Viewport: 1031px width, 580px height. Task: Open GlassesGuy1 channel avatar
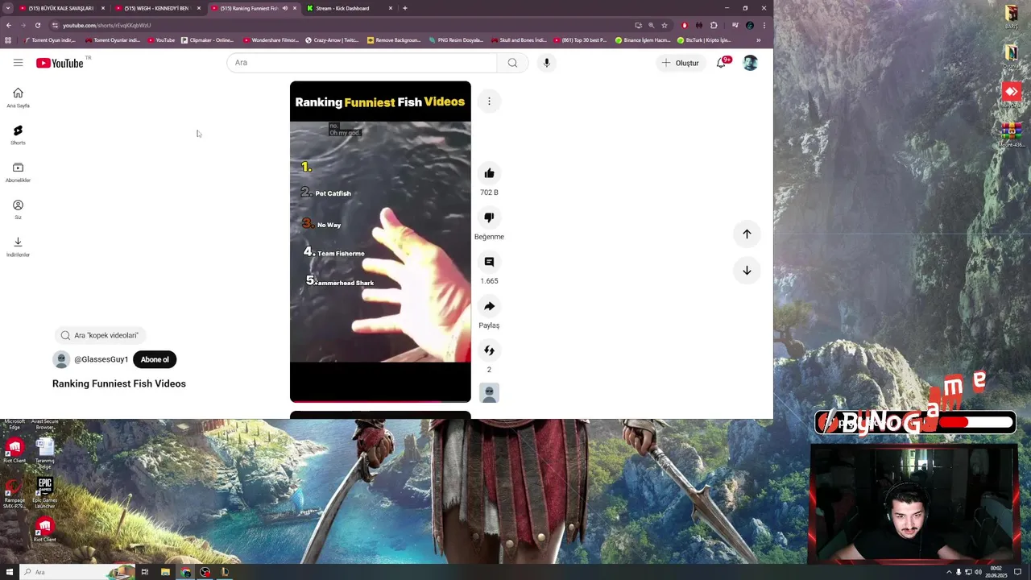coord(61,359)
